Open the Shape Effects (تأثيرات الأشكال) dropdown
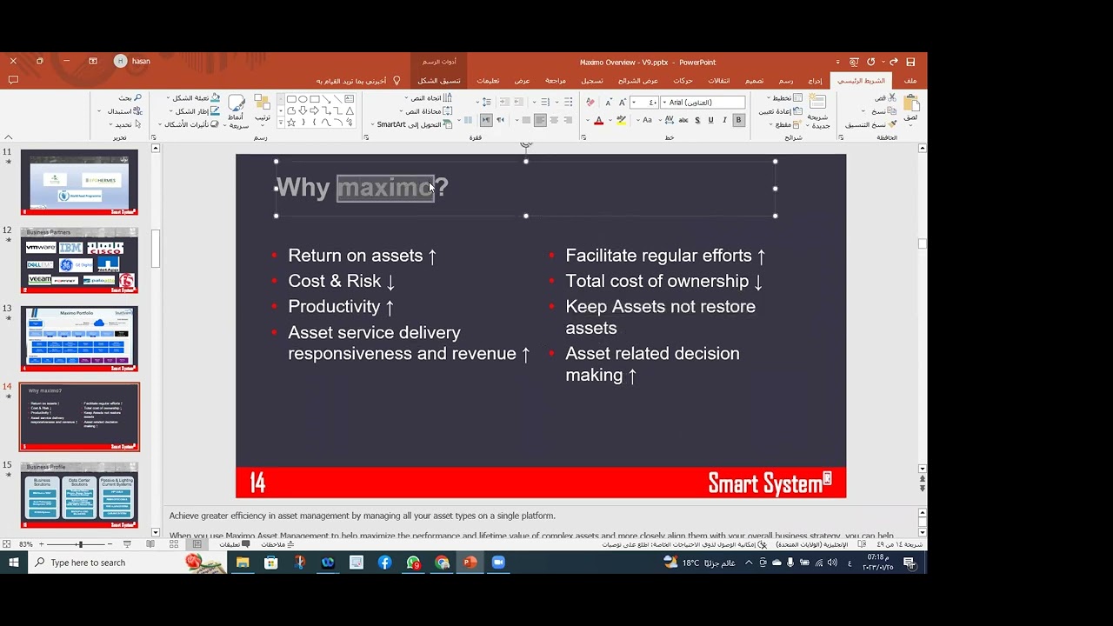 click(190, 124)
